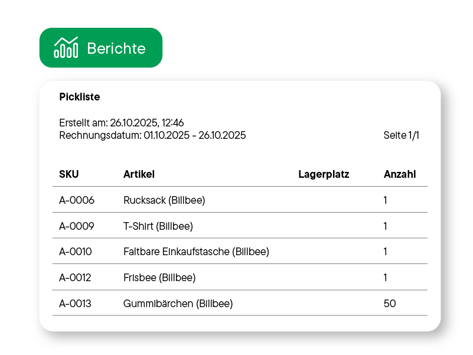Open the Faltbare Einkaufstasche article
Screen dimensions: 473x355
[x=196, y=252]
